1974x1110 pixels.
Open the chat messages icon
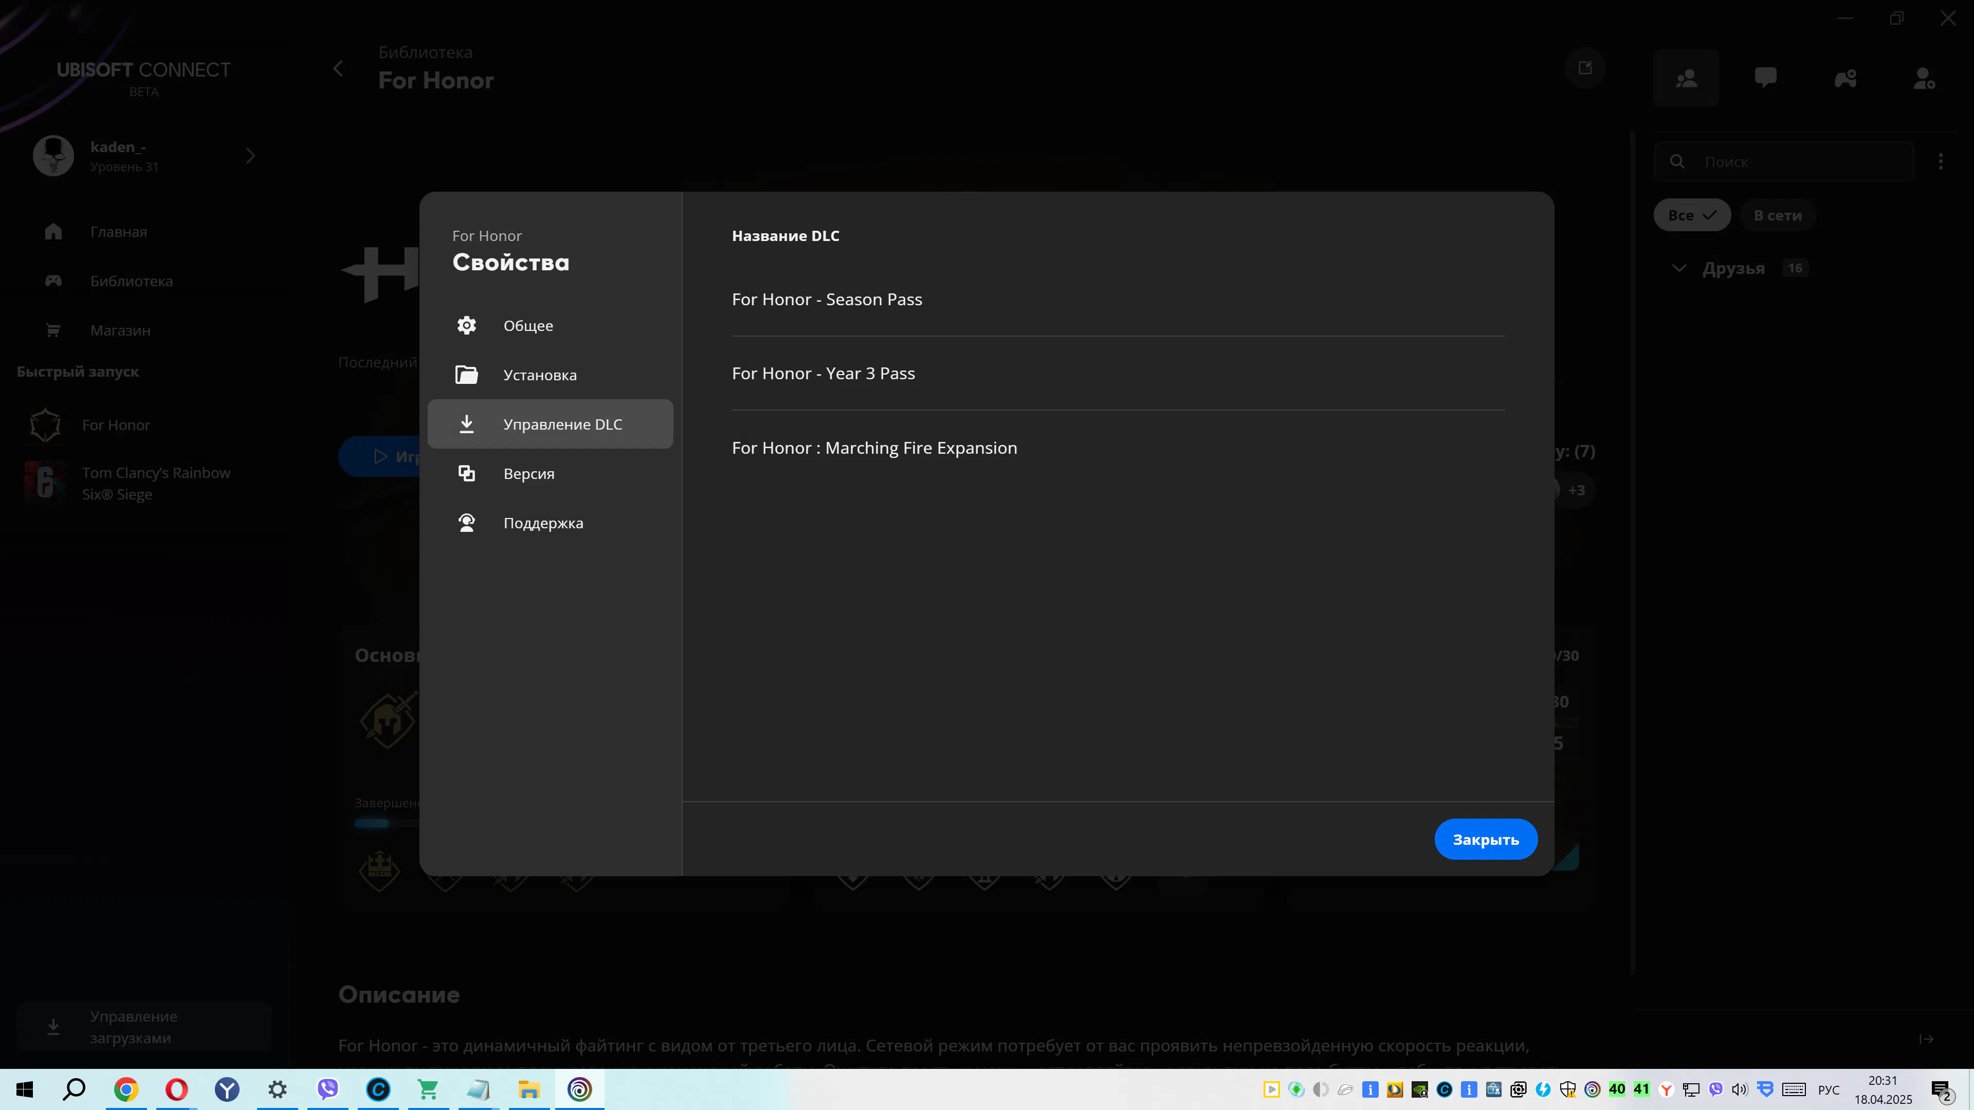click(x=1766, y=78)
